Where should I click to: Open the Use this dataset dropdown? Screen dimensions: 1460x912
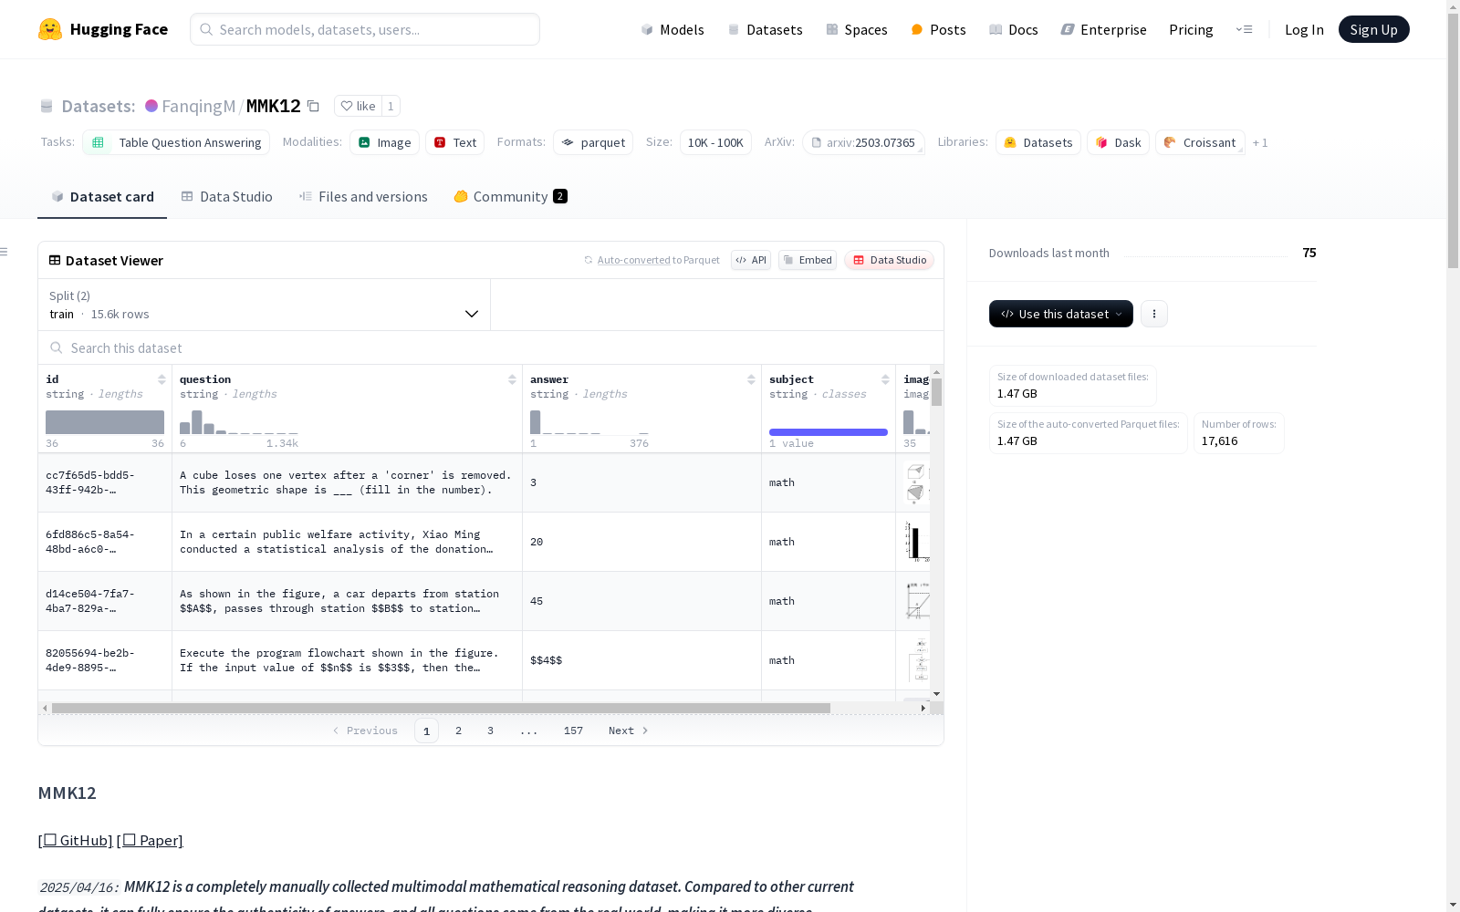pyautogui.click(x=1061, y=314)
